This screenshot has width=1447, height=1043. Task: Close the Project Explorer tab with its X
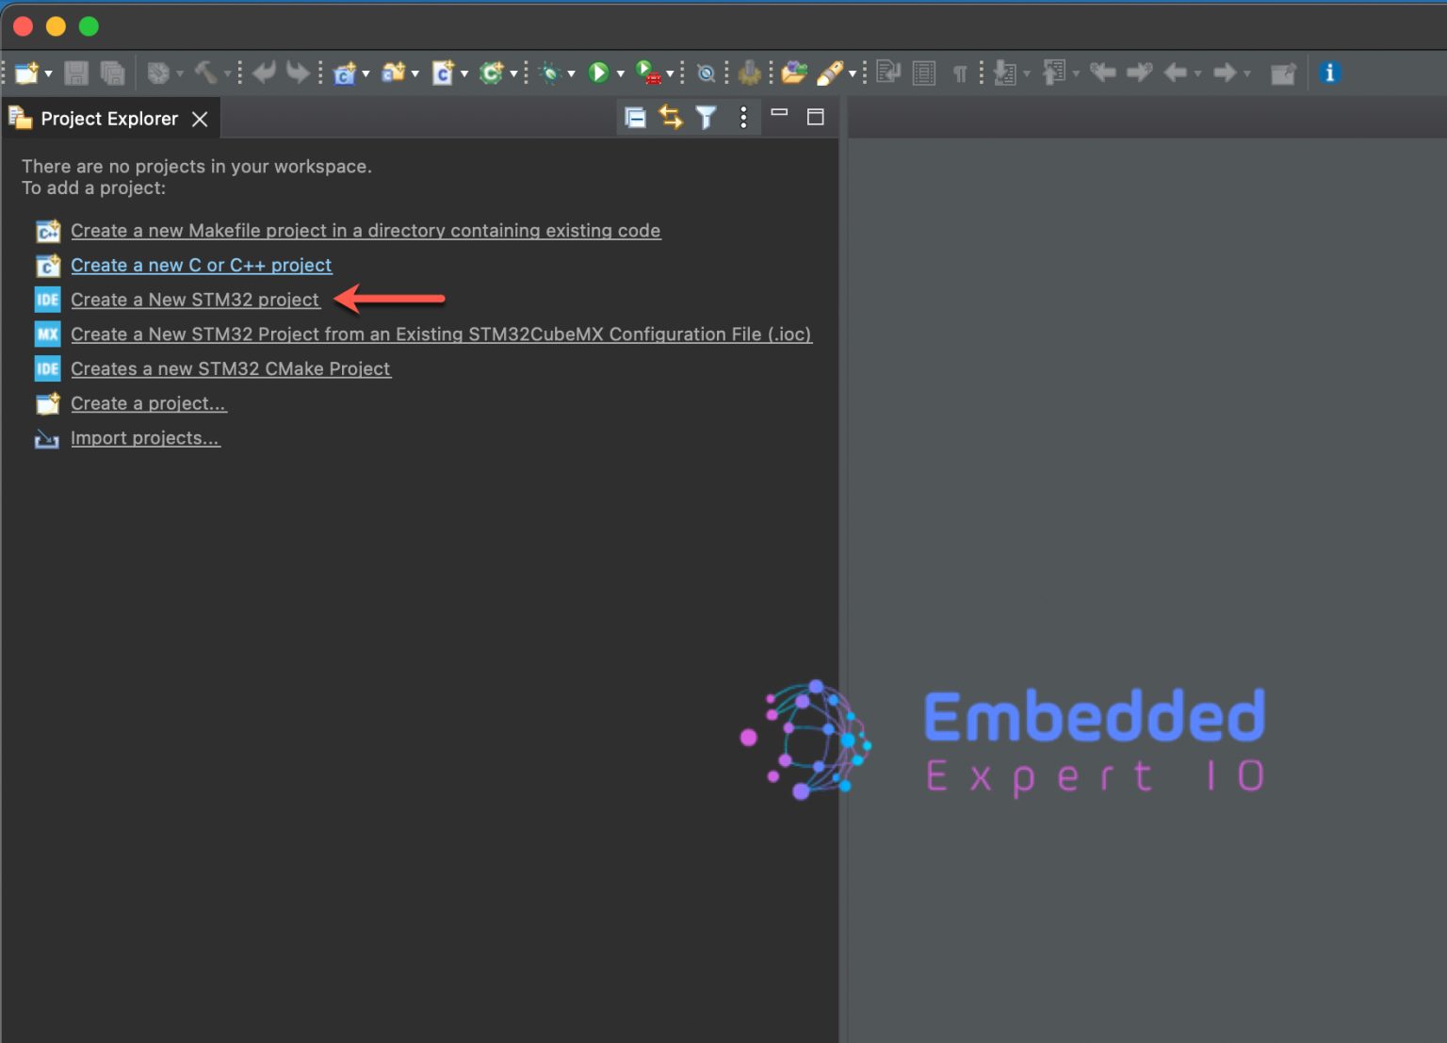coord(199,119)
